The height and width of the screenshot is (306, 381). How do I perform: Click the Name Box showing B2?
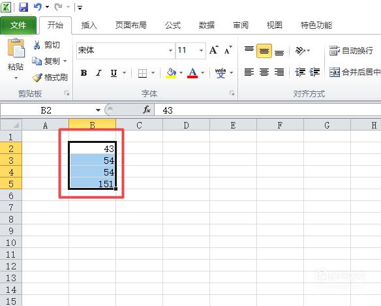coord(46,110)
